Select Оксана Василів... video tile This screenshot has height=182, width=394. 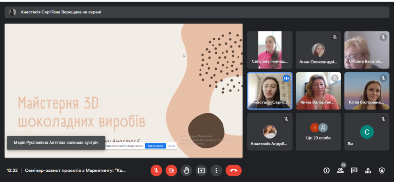(367, 50)
